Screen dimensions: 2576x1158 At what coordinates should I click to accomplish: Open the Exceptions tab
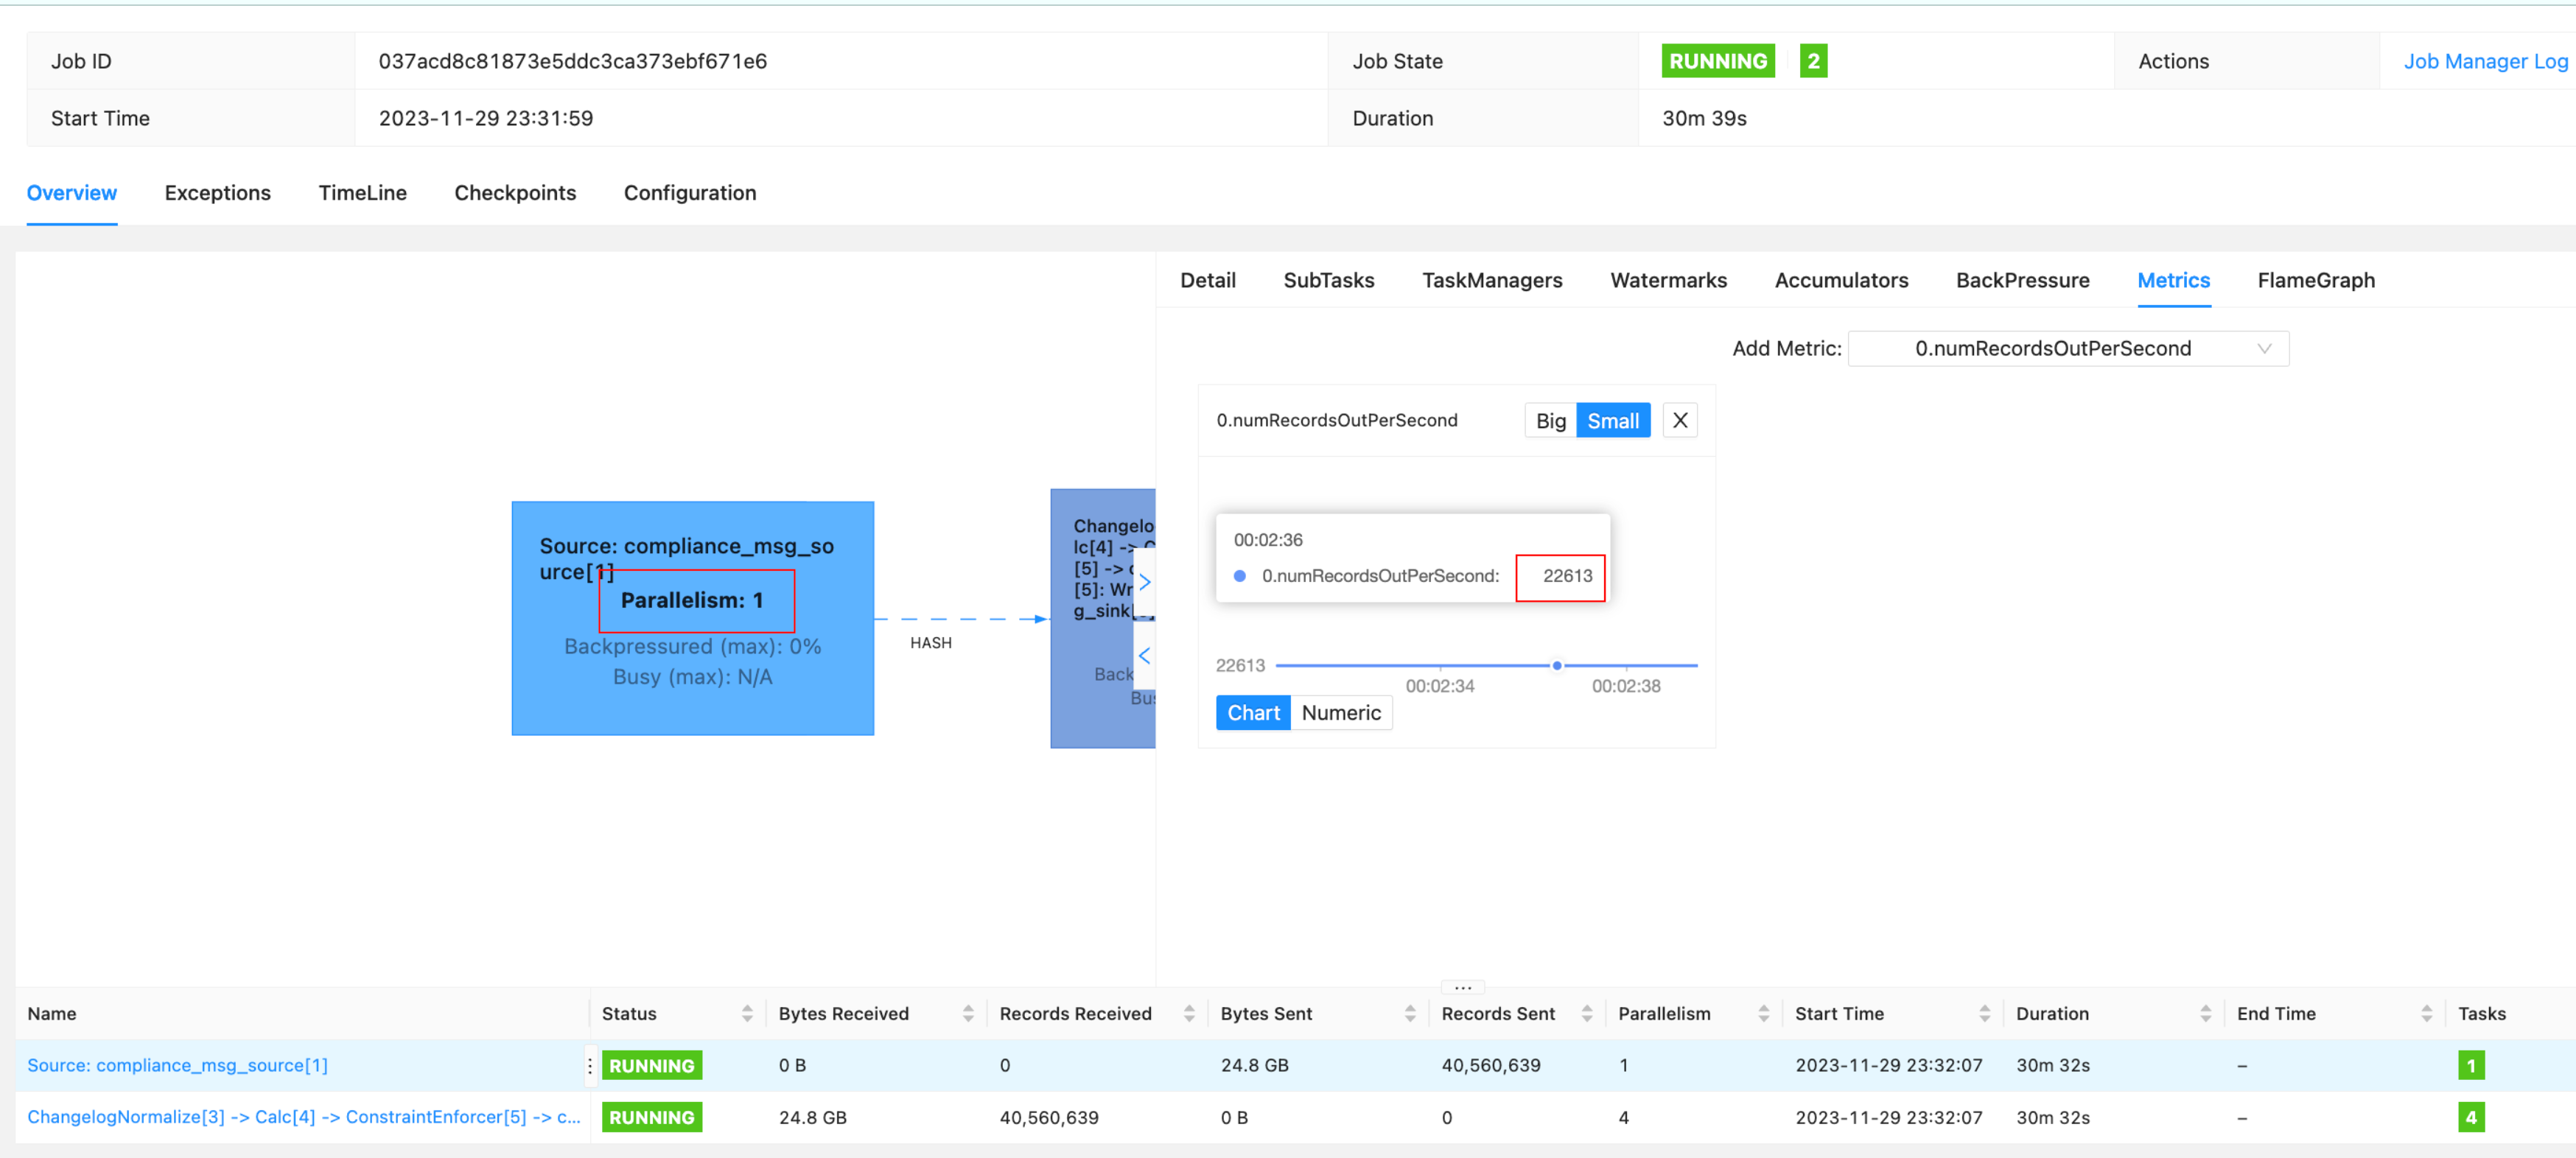click(x=217, y=193)
